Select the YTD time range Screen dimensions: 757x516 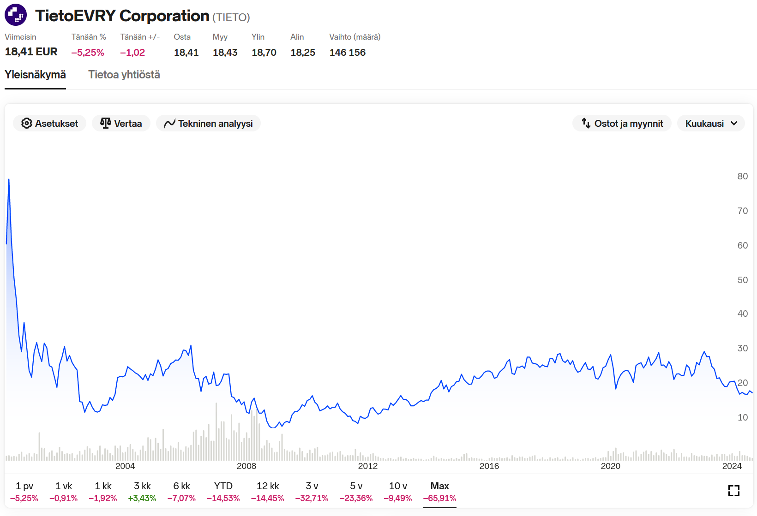coord(223,492)
